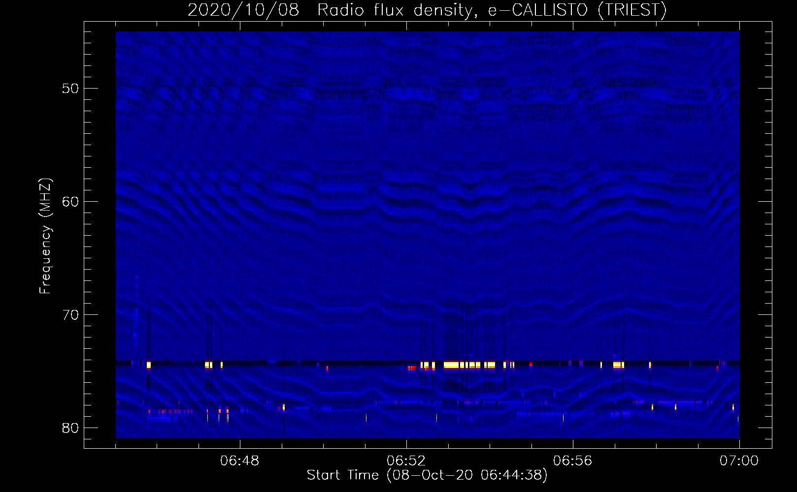Screen dimensions: 797x492
Task: Click the 07:00 time tick label
Action: pyautogui.click(x=739, y=461)
